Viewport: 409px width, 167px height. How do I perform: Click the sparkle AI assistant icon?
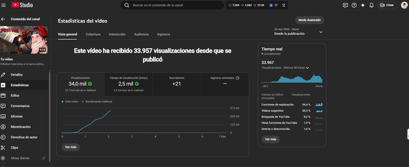coord(363,5)
